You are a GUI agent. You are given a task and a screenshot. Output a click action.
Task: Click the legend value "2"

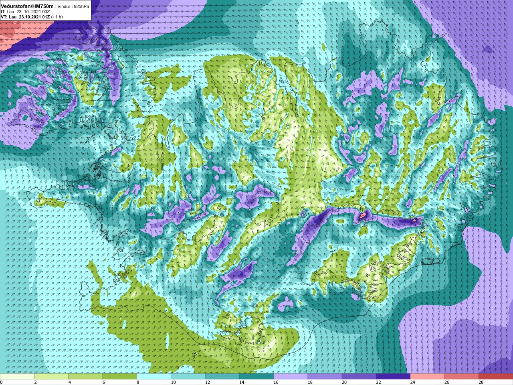pos(35,382)
